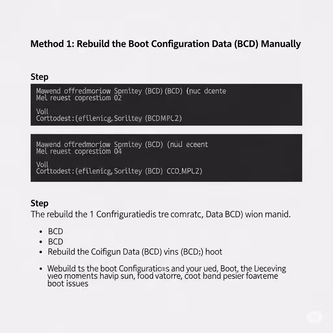Click the code line ending with "(BCDMPL2)"
Image resolution: width=333 pixels, height=333 pixels.
click(x=109, y=118)
